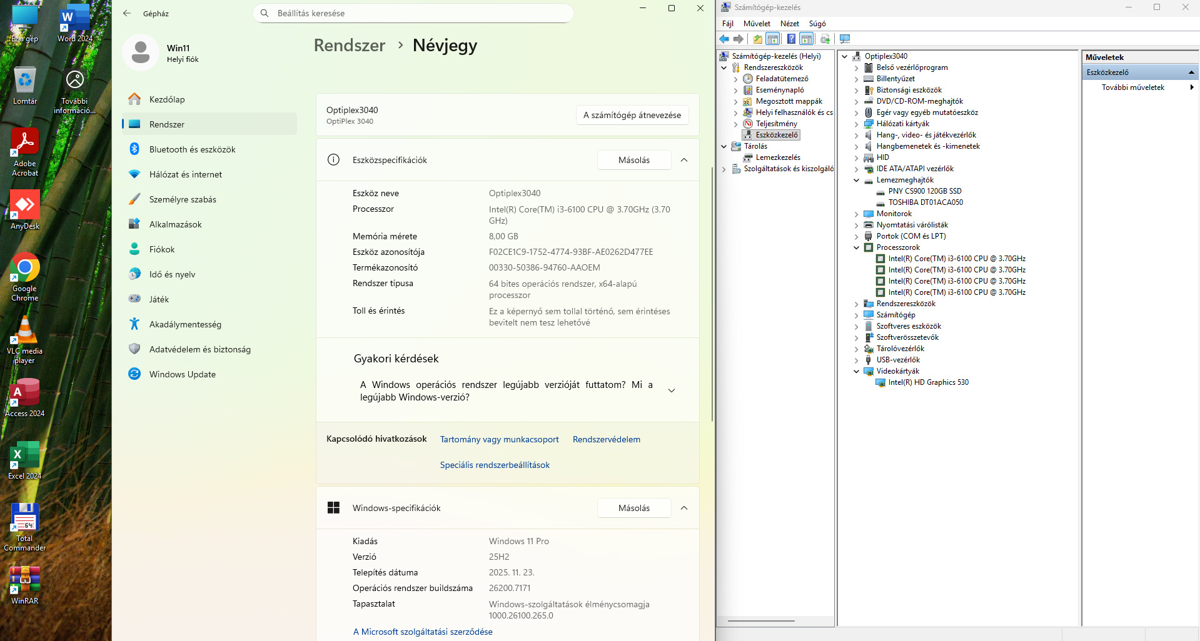Expand the USB-vezérlők device category

[x=857, y=360]
